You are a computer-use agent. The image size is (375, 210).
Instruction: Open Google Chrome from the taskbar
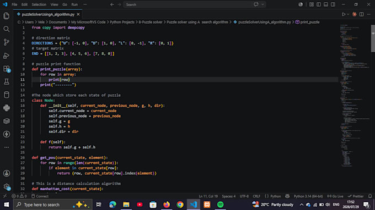tap(180, 205)
